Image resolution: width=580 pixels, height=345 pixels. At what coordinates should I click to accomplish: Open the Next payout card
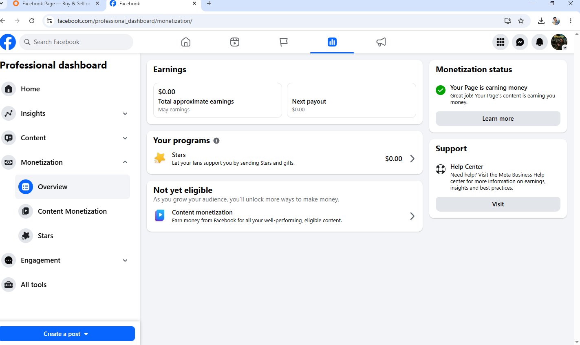(x=351, y=100)
